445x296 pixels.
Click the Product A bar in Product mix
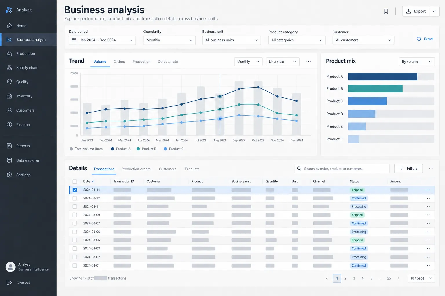tap(383, 77)
